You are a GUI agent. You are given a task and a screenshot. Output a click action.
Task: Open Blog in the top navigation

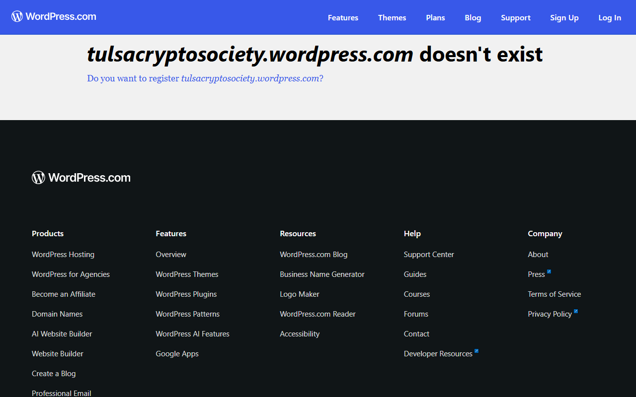click(x=473, y=17)
